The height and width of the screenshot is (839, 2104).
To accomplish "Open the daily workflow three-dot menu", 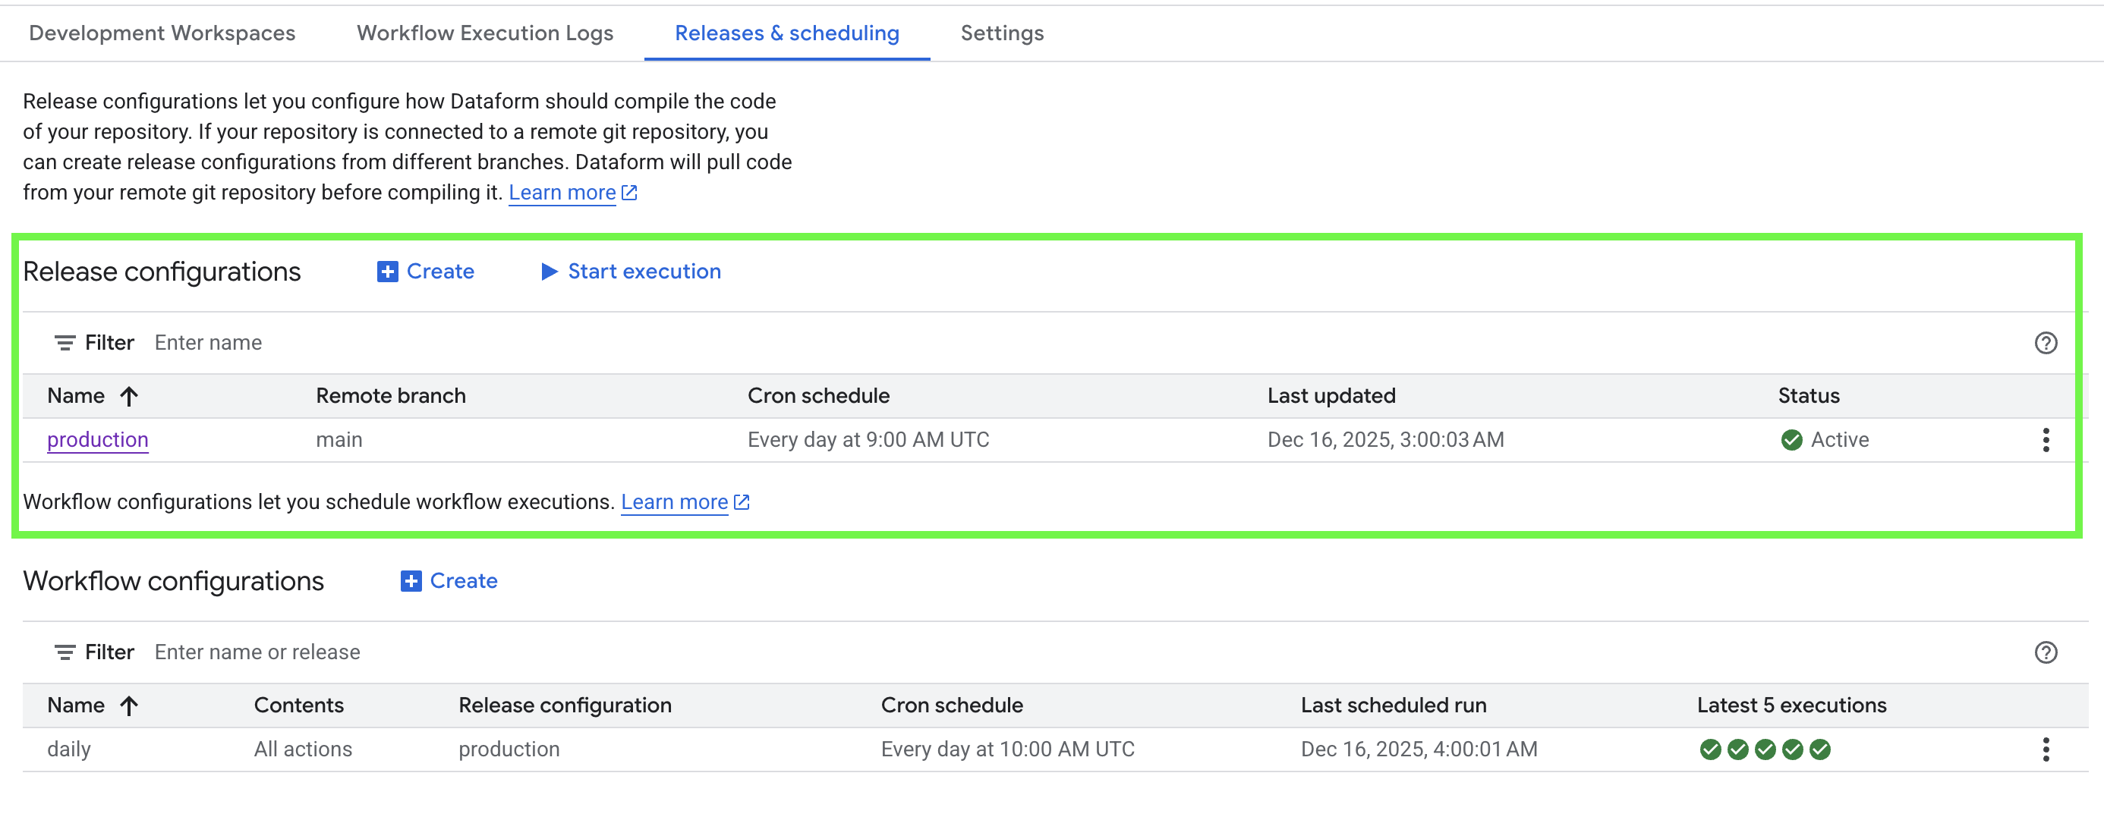I will pyautogui.click(x=2044, y=749).
